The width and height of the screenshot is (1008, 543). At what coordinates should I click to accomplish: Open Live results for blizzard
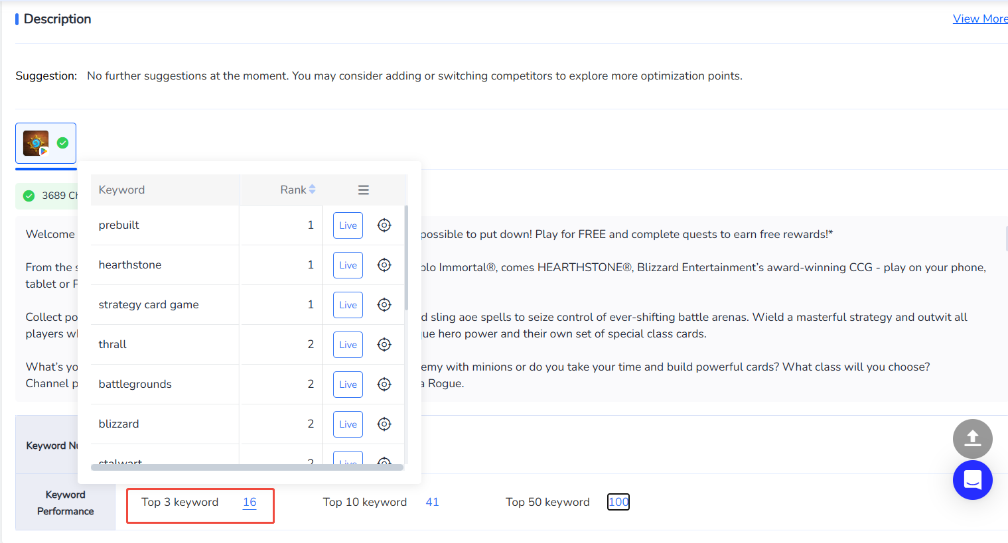click(x=348, y=424)
